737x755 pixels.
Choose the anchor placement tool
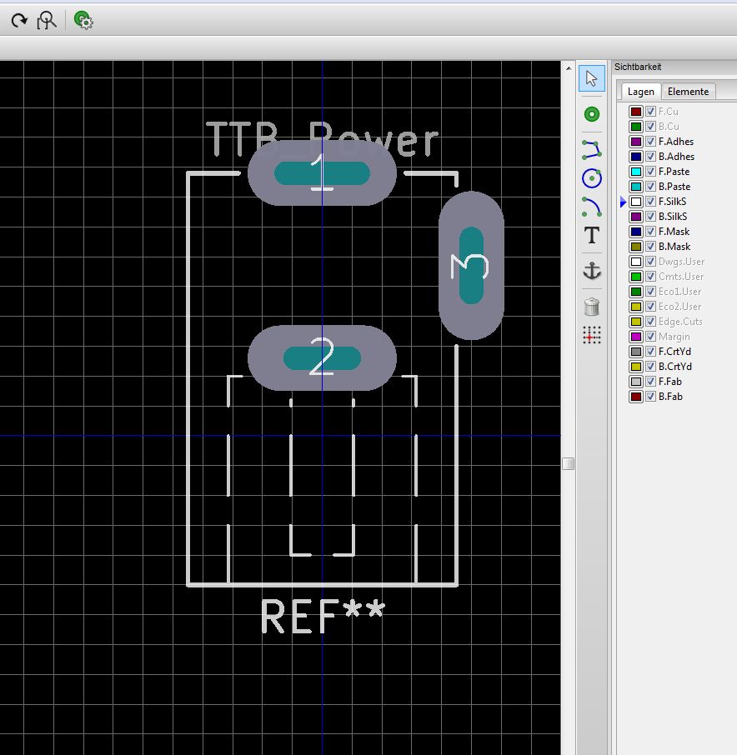click(x=592, y=271)
